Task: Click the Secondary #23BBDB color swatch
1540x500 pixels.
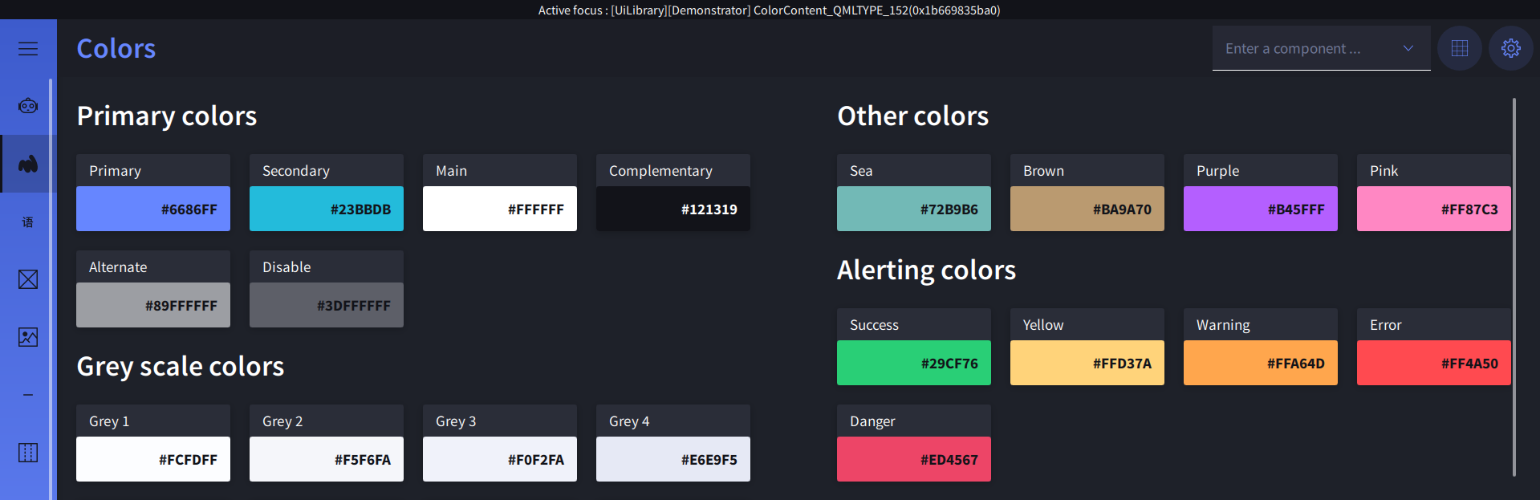Action: click(x=327, y=209)
